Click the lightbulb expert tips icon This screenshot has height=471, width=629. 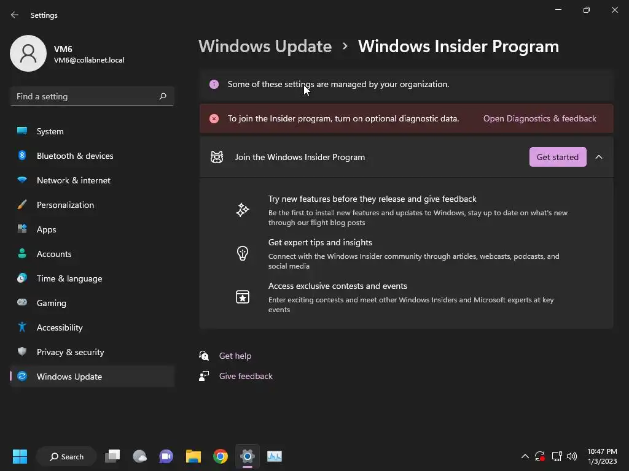click(243, 253)
